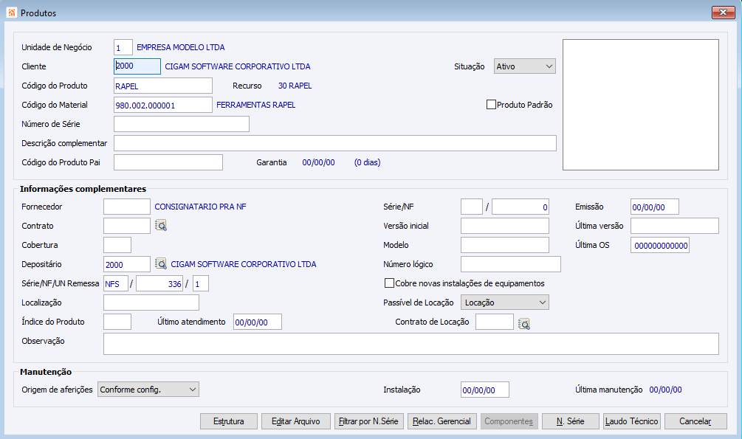Click the Código do Produto Pai field
Screen dimensions: 742x439
pyautogui.click(x=168, y=162)
